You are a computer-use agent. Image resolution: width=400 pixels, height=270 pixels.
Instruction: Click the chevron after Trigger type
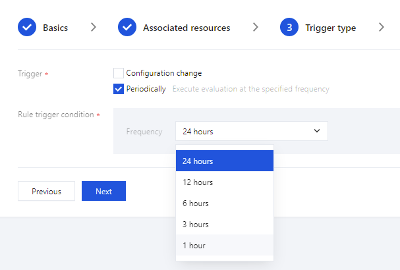[382, 28]
